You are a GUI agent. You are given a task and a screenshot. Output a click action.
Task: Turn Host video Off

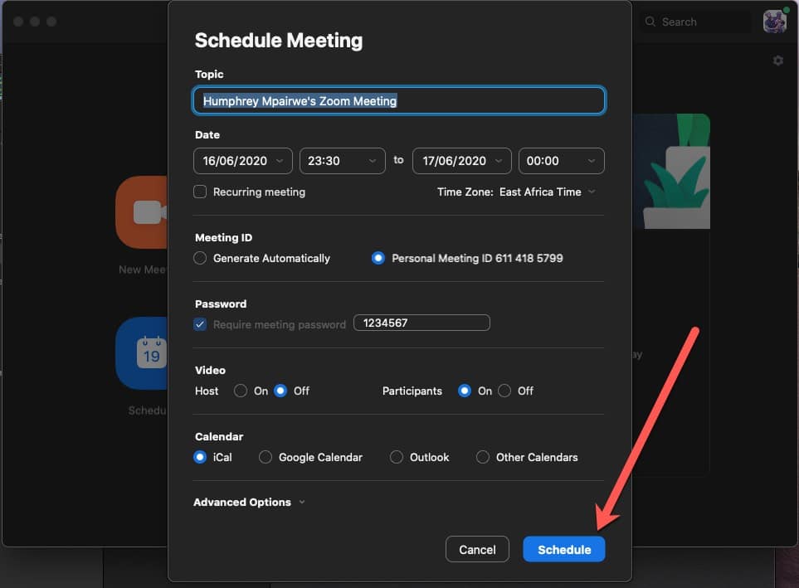(x=280, y=391)
